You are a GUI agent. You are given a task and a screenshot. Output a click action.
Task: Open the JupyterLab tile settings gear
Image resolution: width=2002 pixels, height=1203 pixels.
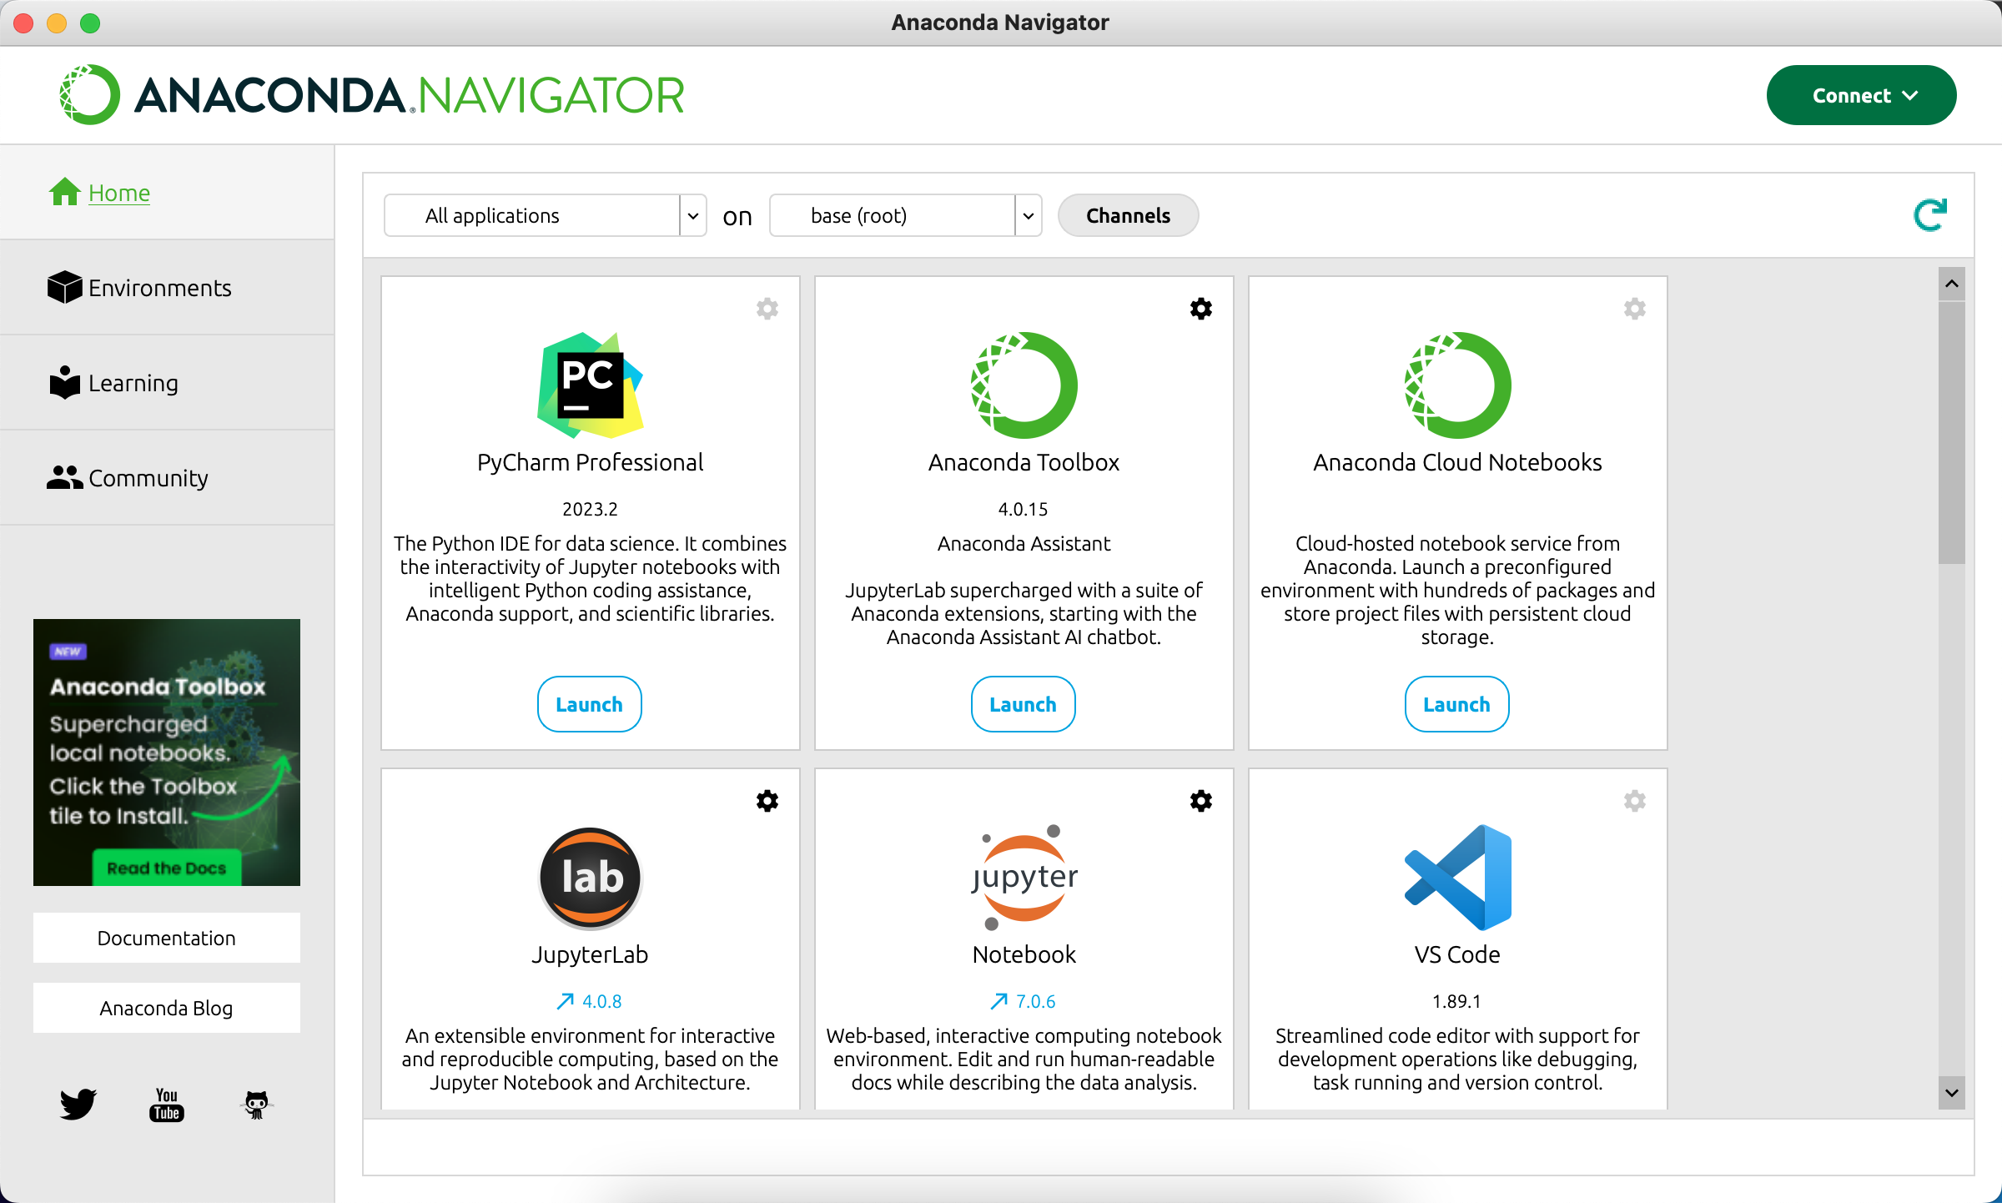[767, 801]
